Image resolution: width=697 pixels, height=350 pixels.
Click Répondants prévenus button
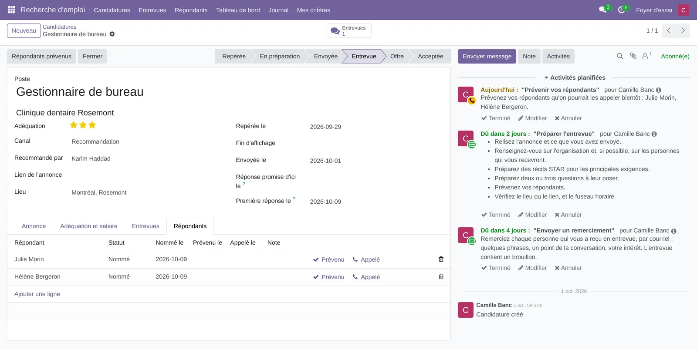[41, 56]
